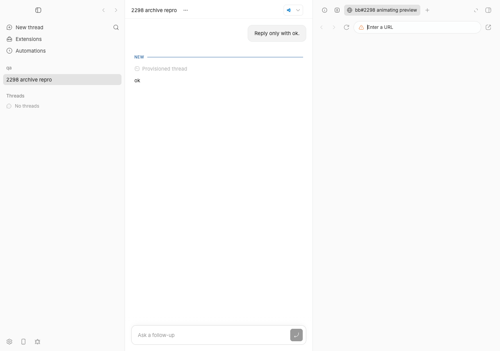Open the bug debug icon
500x351 pixels.
[x=37, y=342]
